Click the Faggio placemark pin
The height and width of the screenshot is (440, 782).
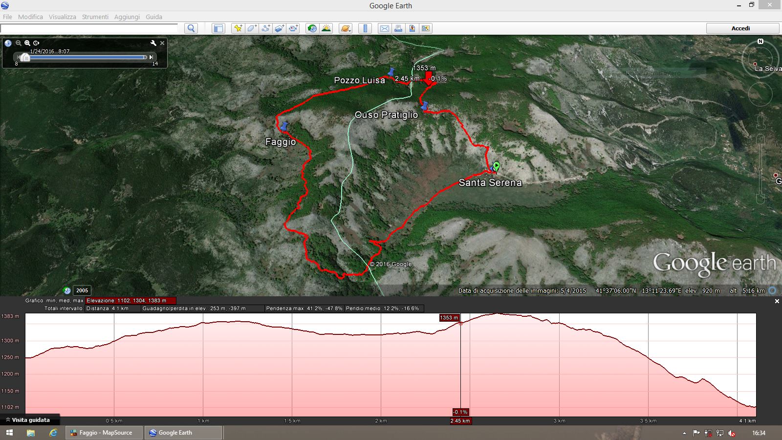283,127
